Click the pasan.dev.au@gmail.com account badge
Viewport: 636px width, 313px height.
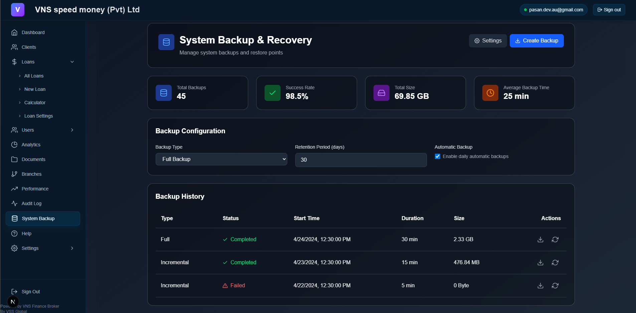553,10
